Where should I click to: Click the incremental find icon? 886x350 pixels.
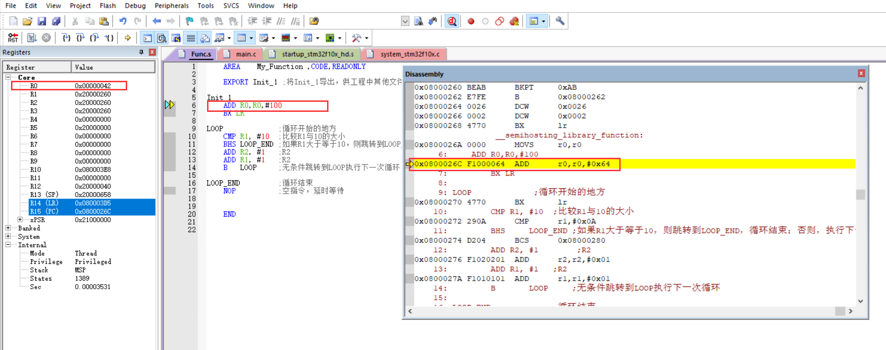(433, 21)
